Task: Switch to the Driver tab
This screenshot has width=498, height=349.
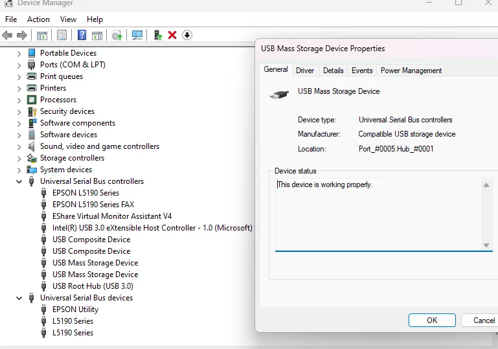Action: (305, 71)
